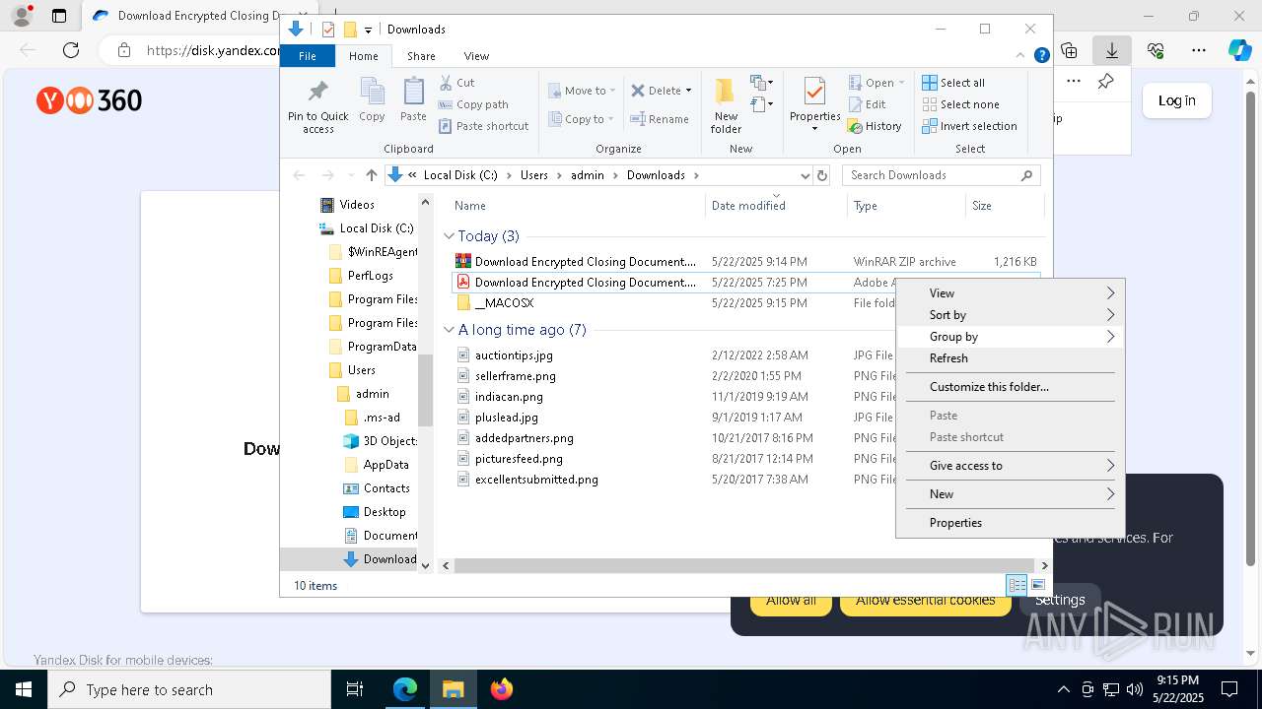Sort by Name column header
The height and width of the screenshot is (709, 1262).
(x=578, y=206)
